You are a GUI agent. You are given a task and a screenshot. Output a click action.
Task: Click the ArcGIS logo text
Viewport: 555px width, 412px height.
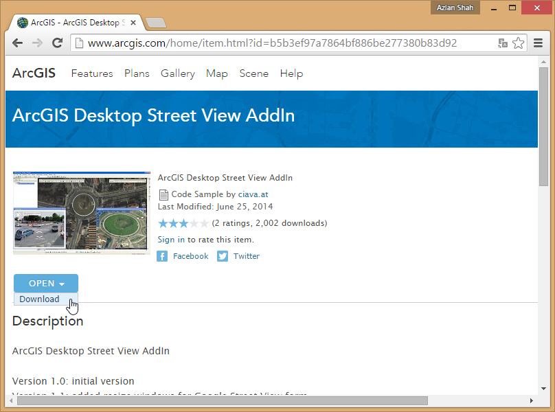coord(34,73)
